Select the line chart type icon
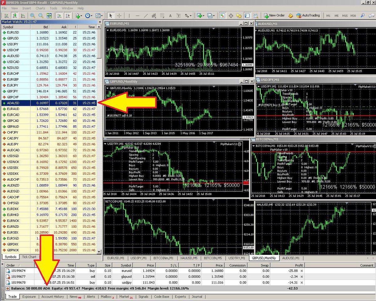376x301 pixels. 23,15
